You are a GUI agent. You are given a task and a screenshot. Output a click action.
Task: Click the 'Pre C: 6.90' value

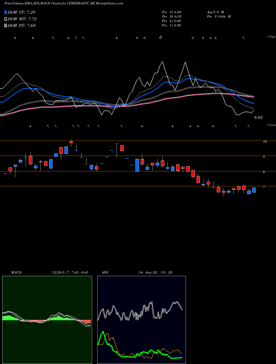[x=172, y=25]
